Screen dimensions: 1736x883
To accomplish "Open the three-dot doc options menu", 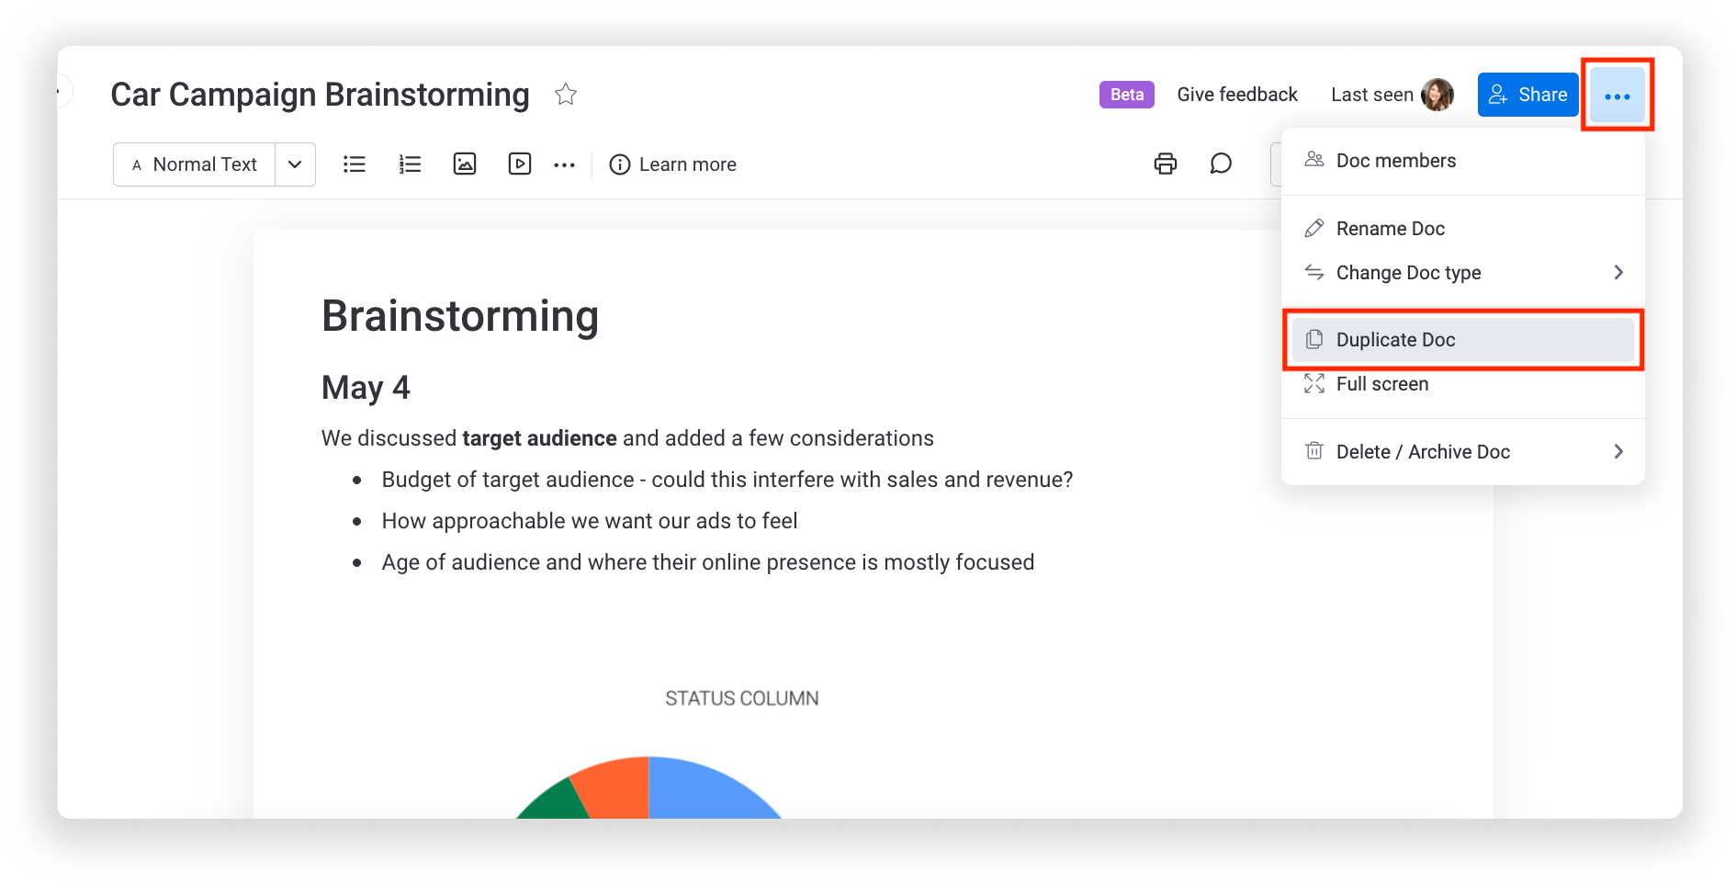I will pyautogui.click(x=1617, y=96).
